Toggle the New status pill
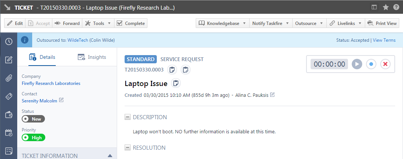 (x=33, y=119)
